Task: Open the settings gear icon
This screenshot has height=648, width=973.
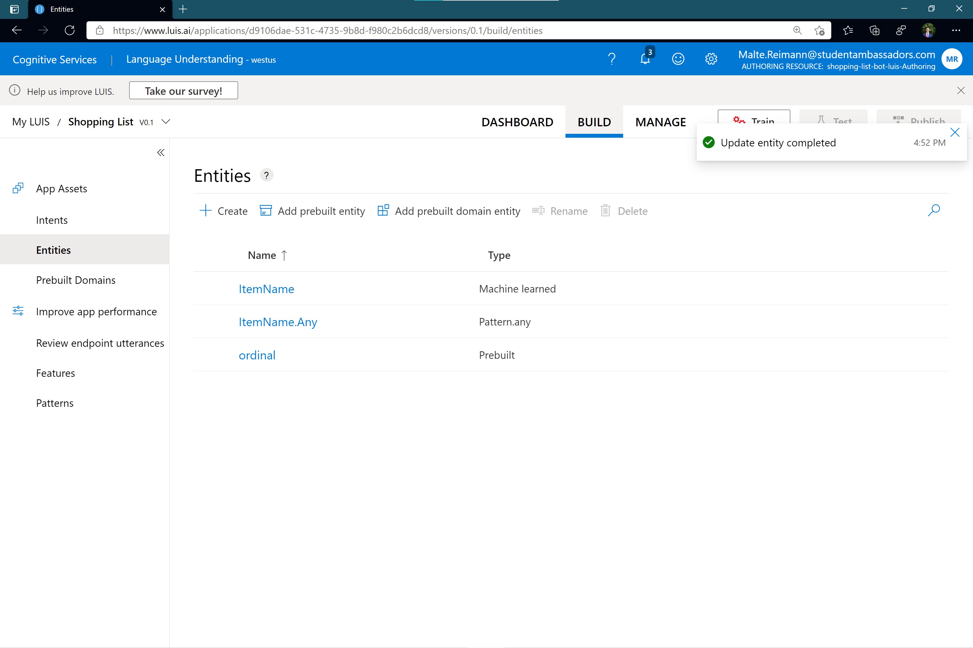Action: [x=711, y=59]
